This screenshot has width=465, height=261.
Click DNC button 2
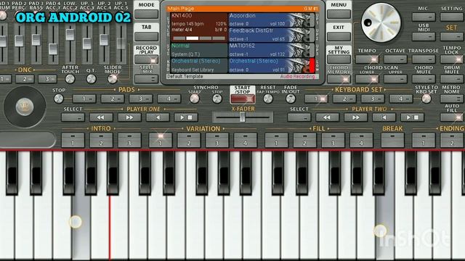pos(25,79)
